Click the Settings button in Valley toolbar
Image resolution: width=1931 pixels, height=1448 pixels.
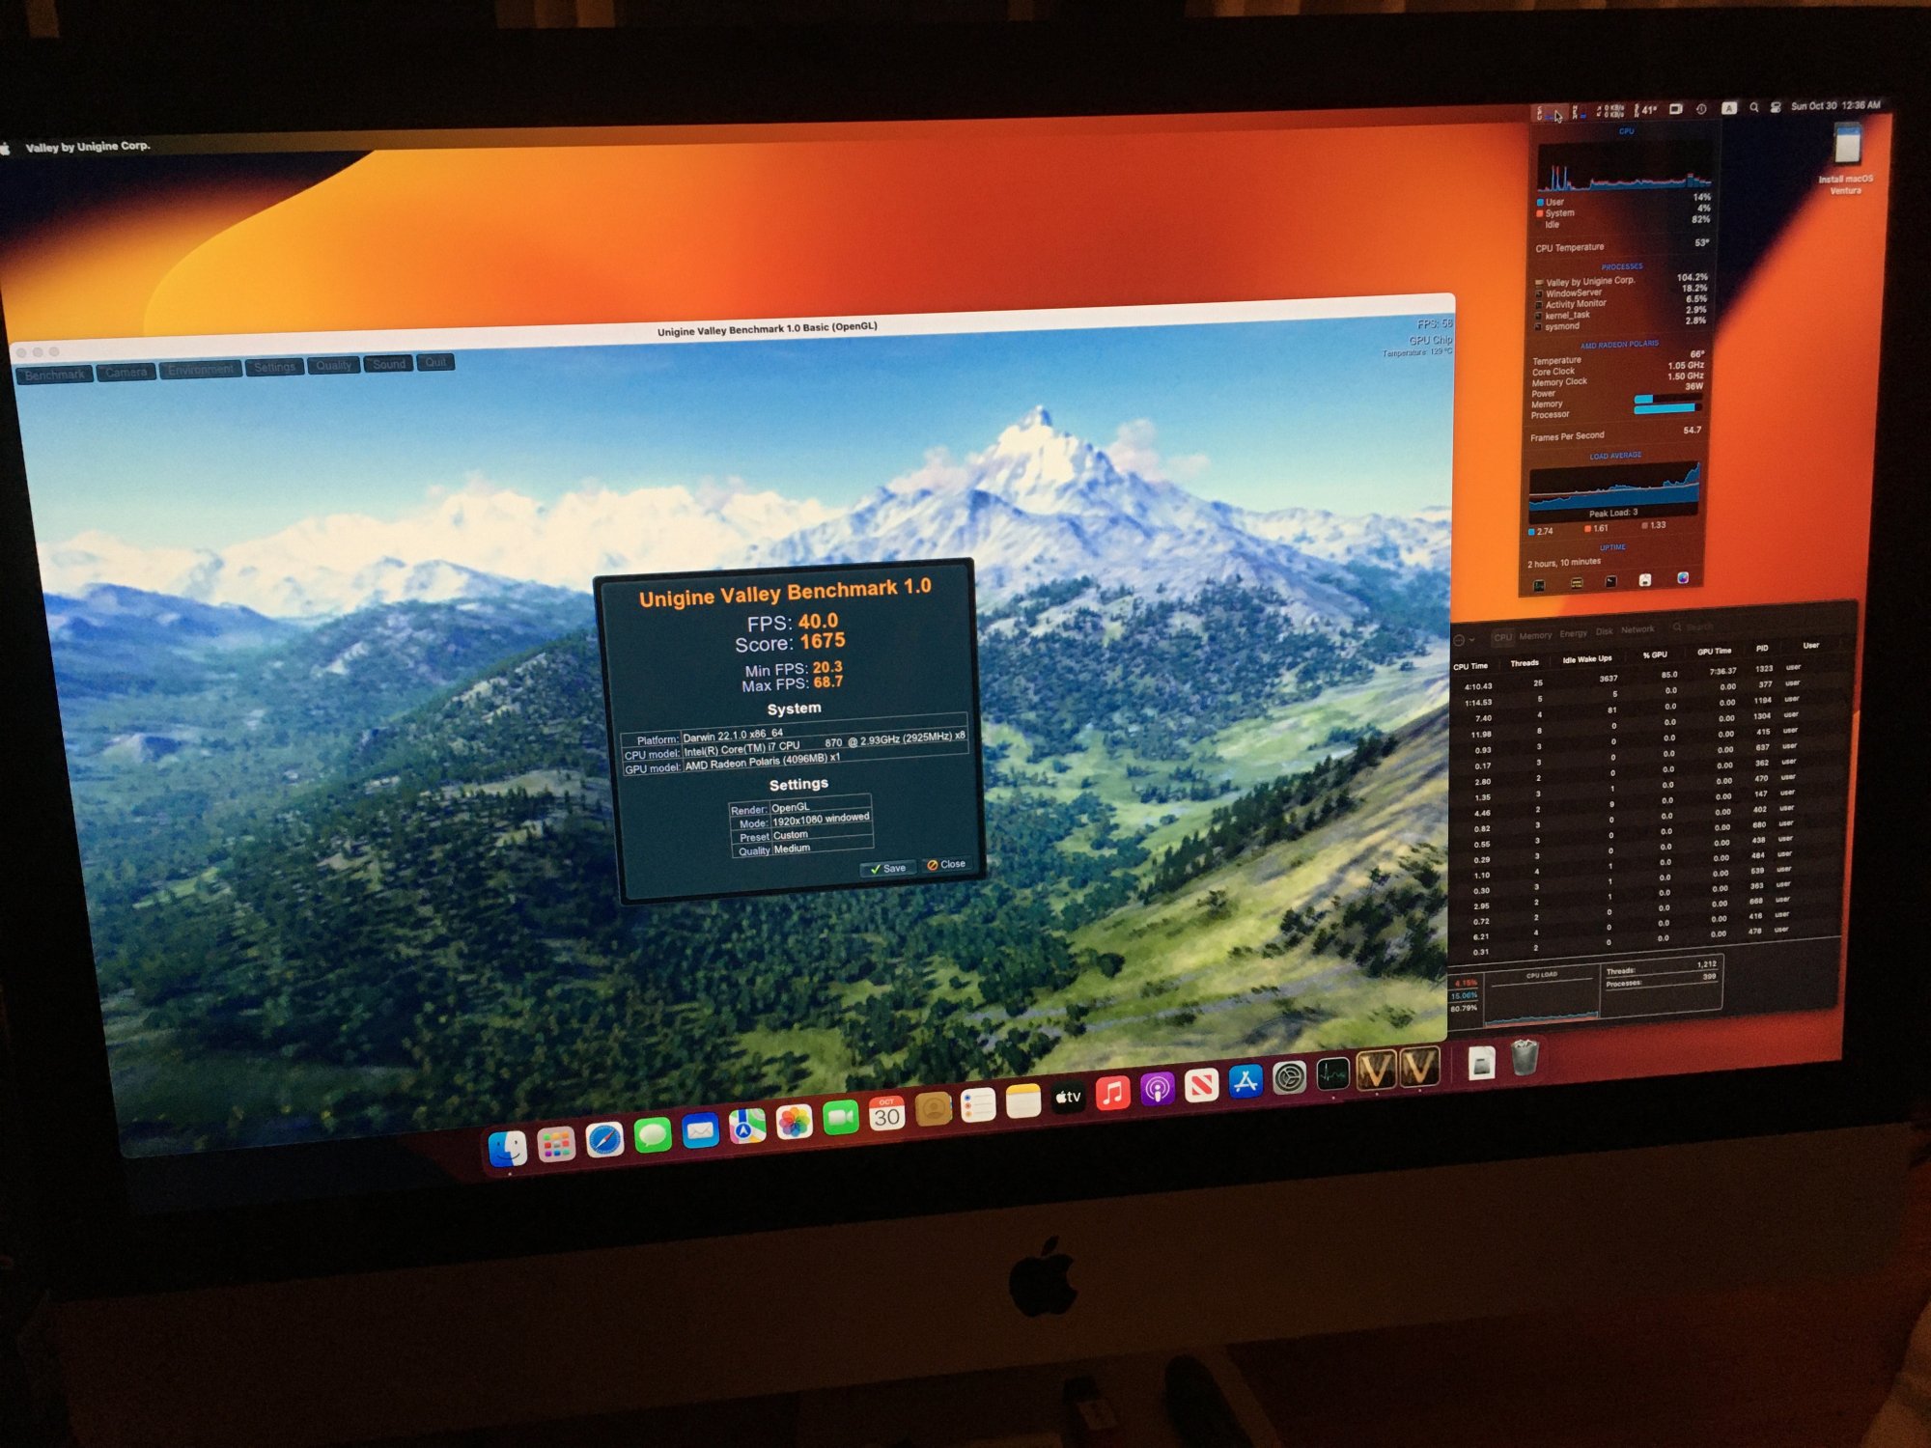click(275, 367)
